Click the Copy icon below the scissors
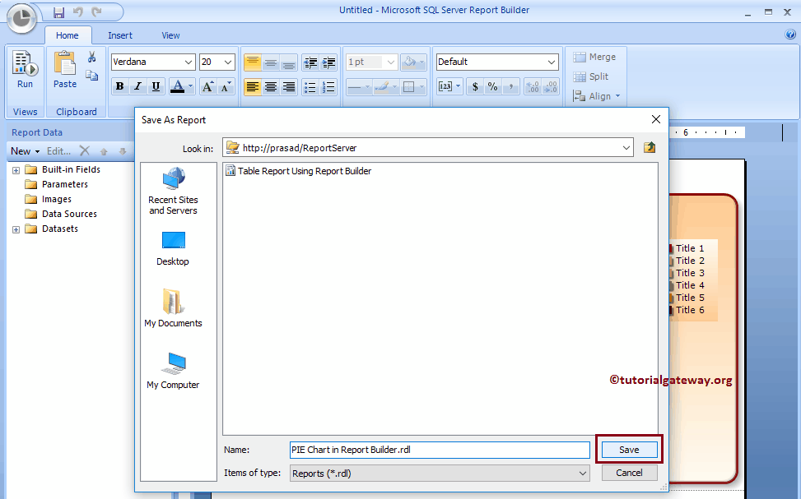The image size is (801, 499). pos(92,76)
